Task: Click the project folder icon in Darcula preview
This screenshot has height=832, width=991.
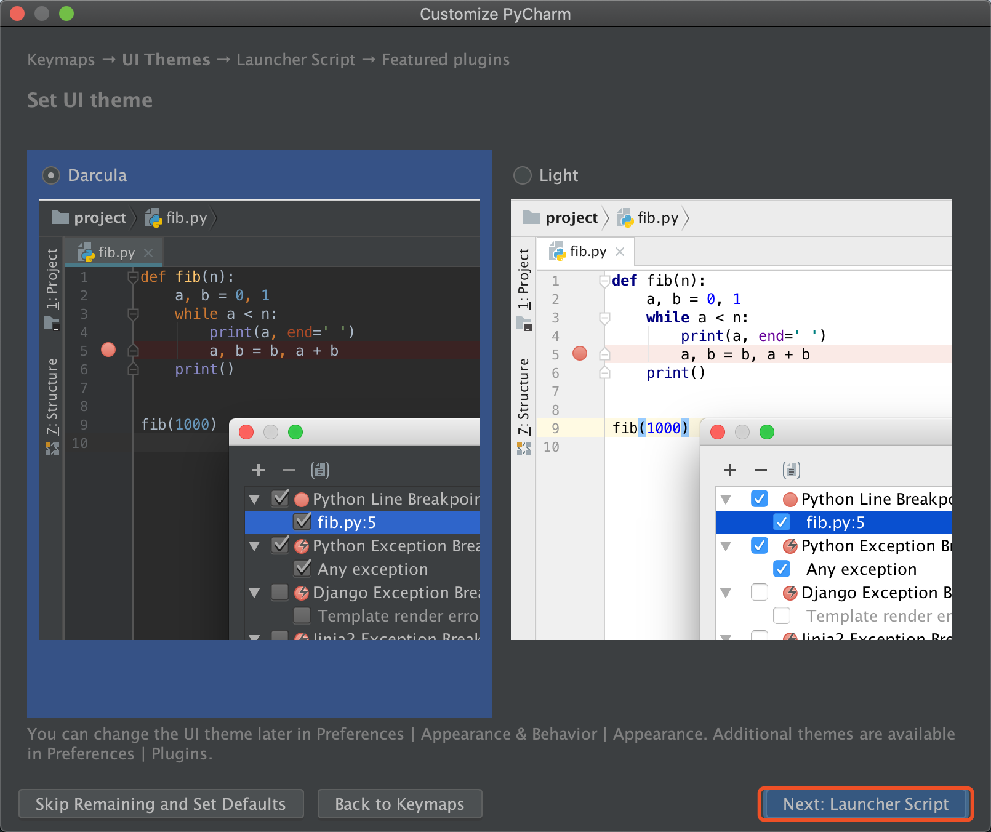Action: (60, 217)
